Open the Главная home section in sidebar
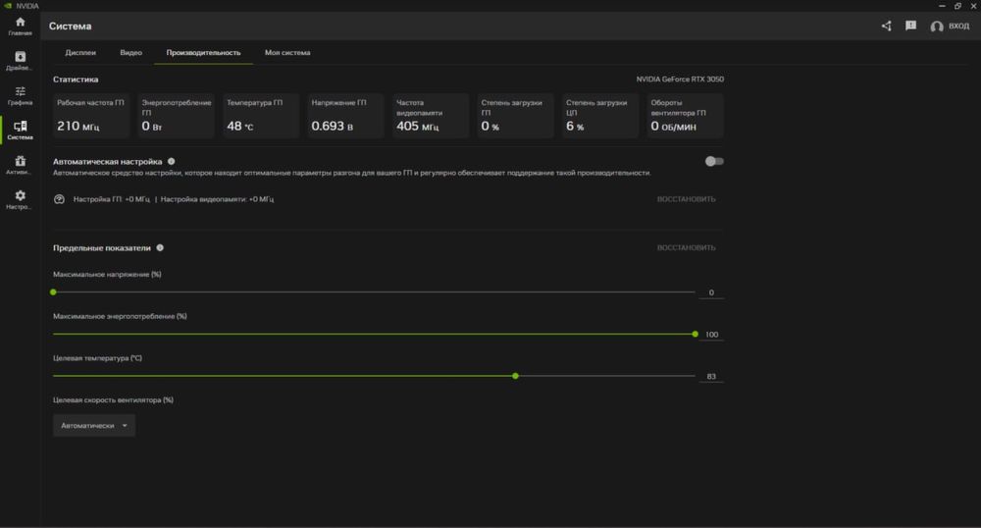This screenshot has width=981, height=528. point(20,26)
